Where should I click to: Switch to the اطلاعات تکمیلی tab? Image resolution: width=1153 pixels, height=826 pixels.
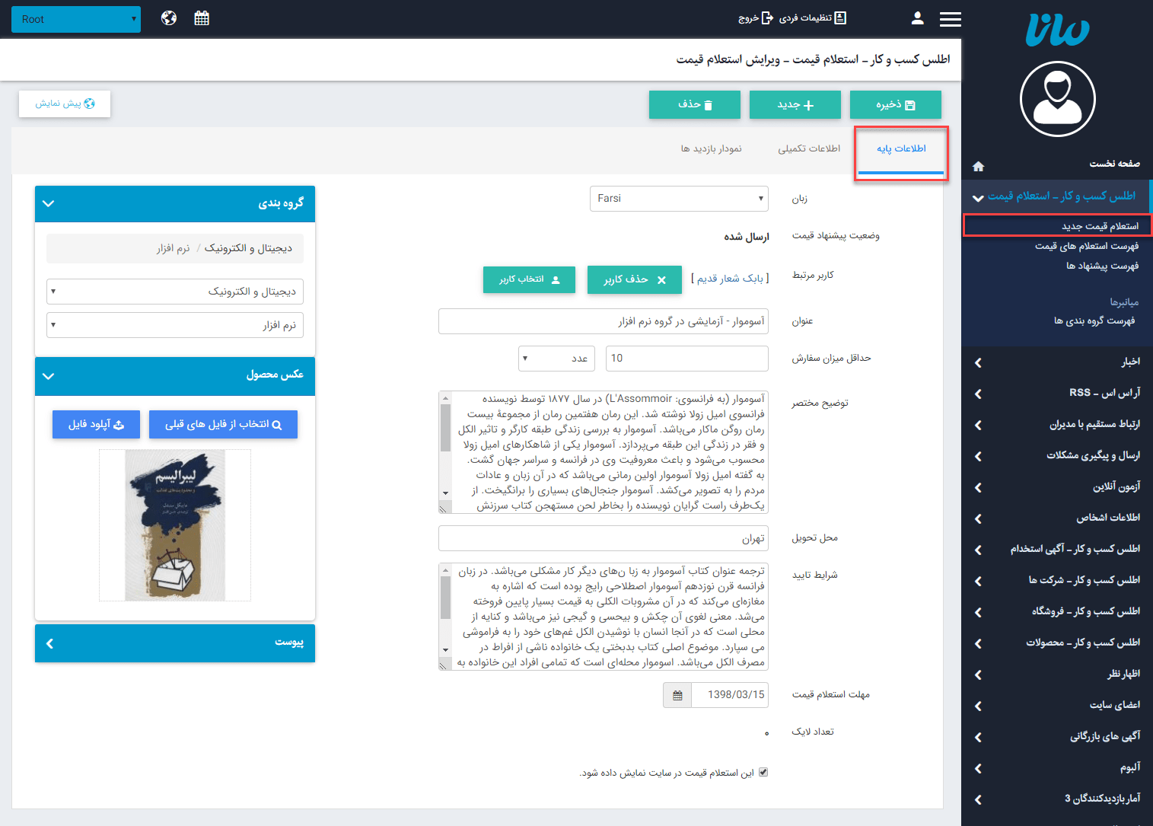pyautogui.click(x=809, y=149)
